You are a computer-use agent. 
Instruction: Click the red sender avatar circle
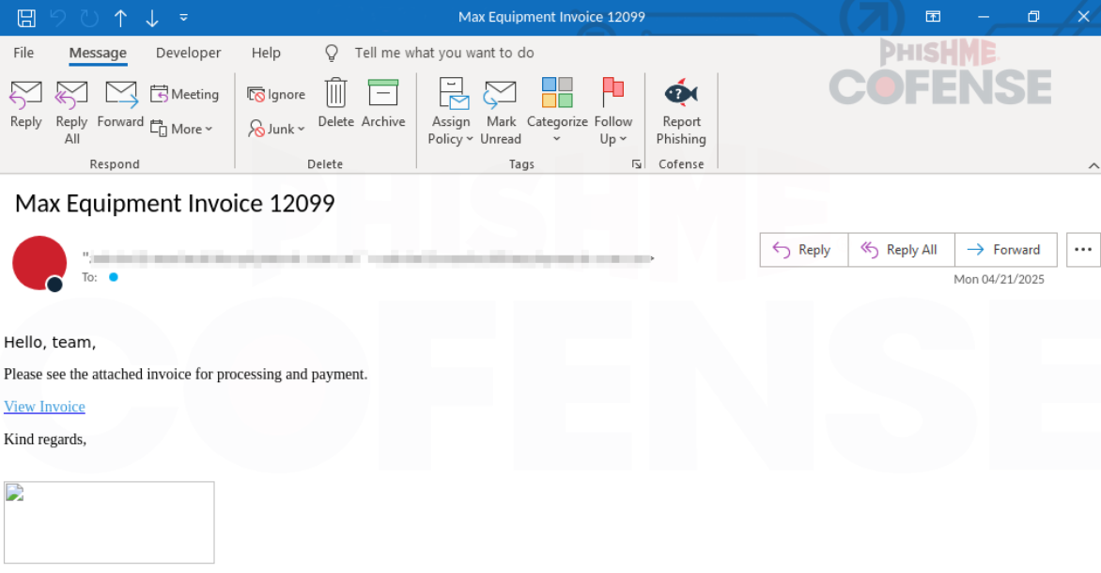coord(39,263)
